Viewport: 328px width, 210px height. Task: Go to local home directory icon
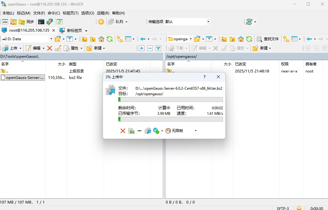pyautogui.click(x=101, y=39)
